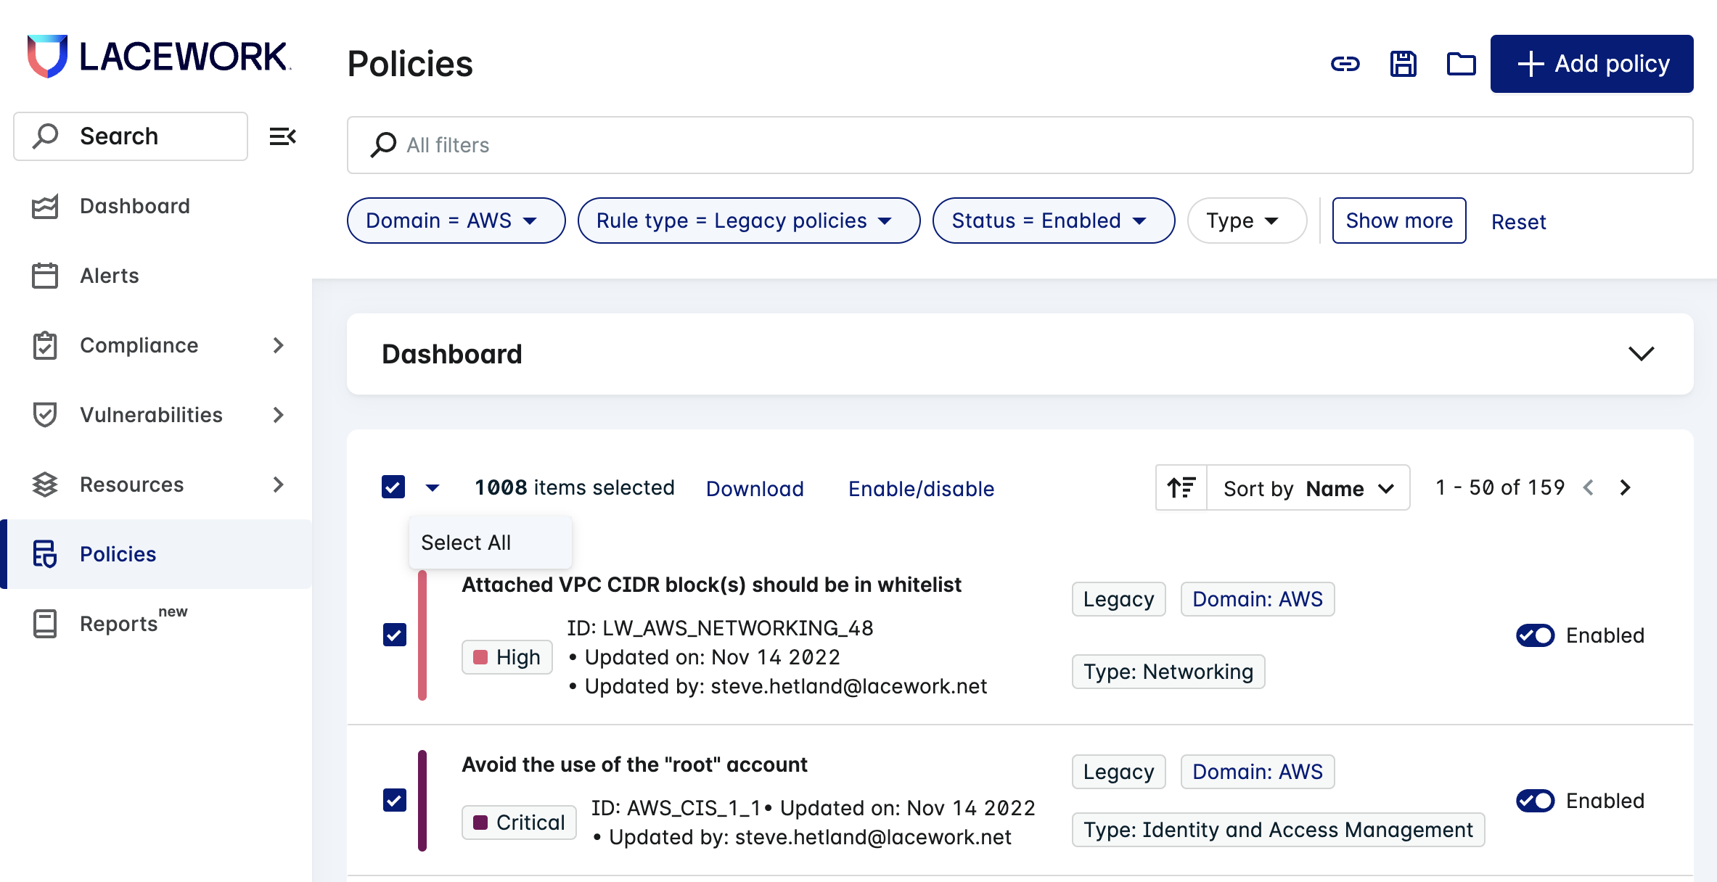Click the Reset filters link
Viewport: 1717px width, 882px height.
[1518, 222]
